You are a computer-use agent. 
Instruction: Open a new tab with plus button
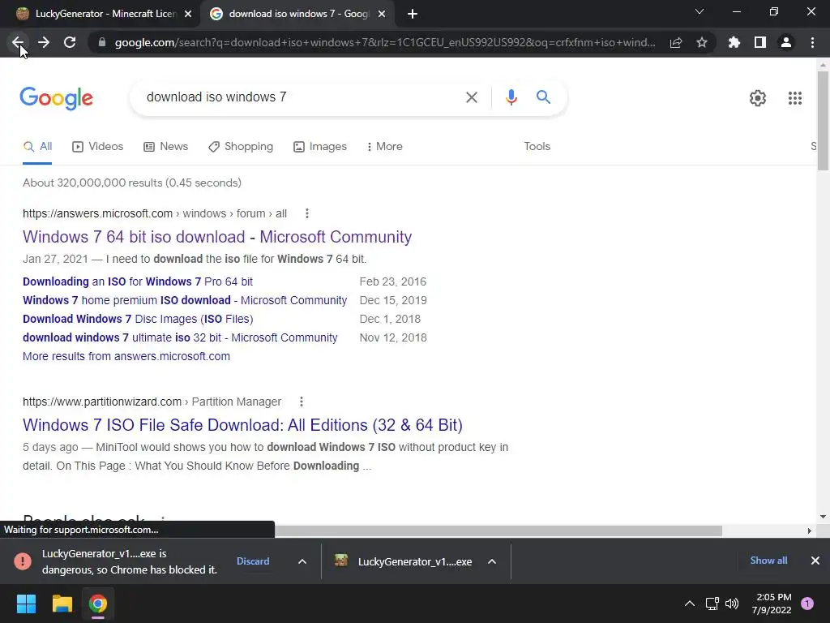pyautogui.click(x=413, y=15)
